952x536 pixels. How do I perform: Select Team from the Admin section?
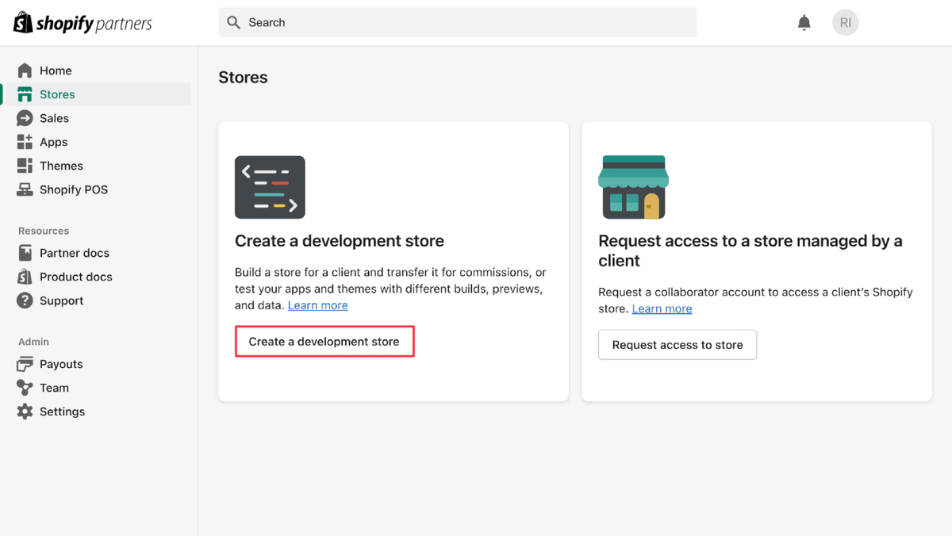(x=26, y=387)
